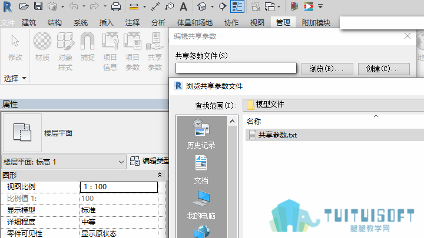
Task: Select the Modify arrow tool
Action: [15, 47]
